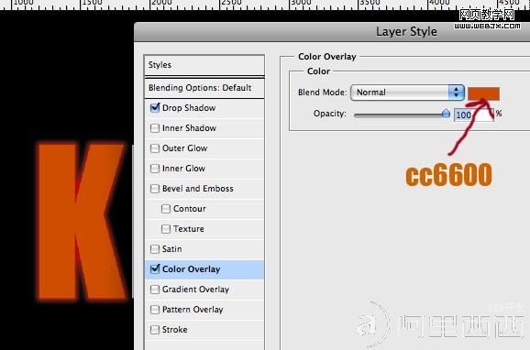Click the Blend Mode dropdown arrows

tap(457, 93)
